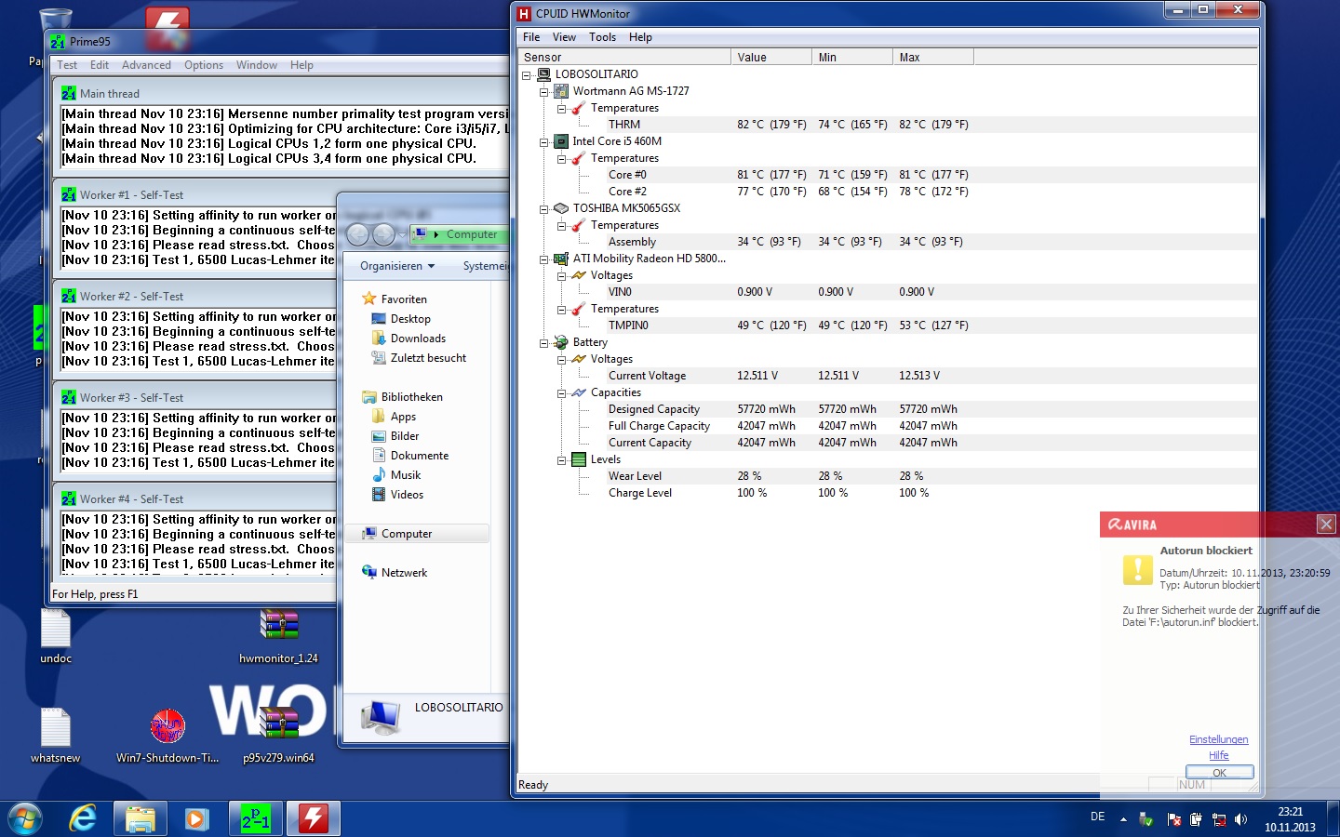Image resolution: width=1340 pixels, height=837 pixels.
Task: Open Desktop in Explorer Favoriten
Action: 410,319
